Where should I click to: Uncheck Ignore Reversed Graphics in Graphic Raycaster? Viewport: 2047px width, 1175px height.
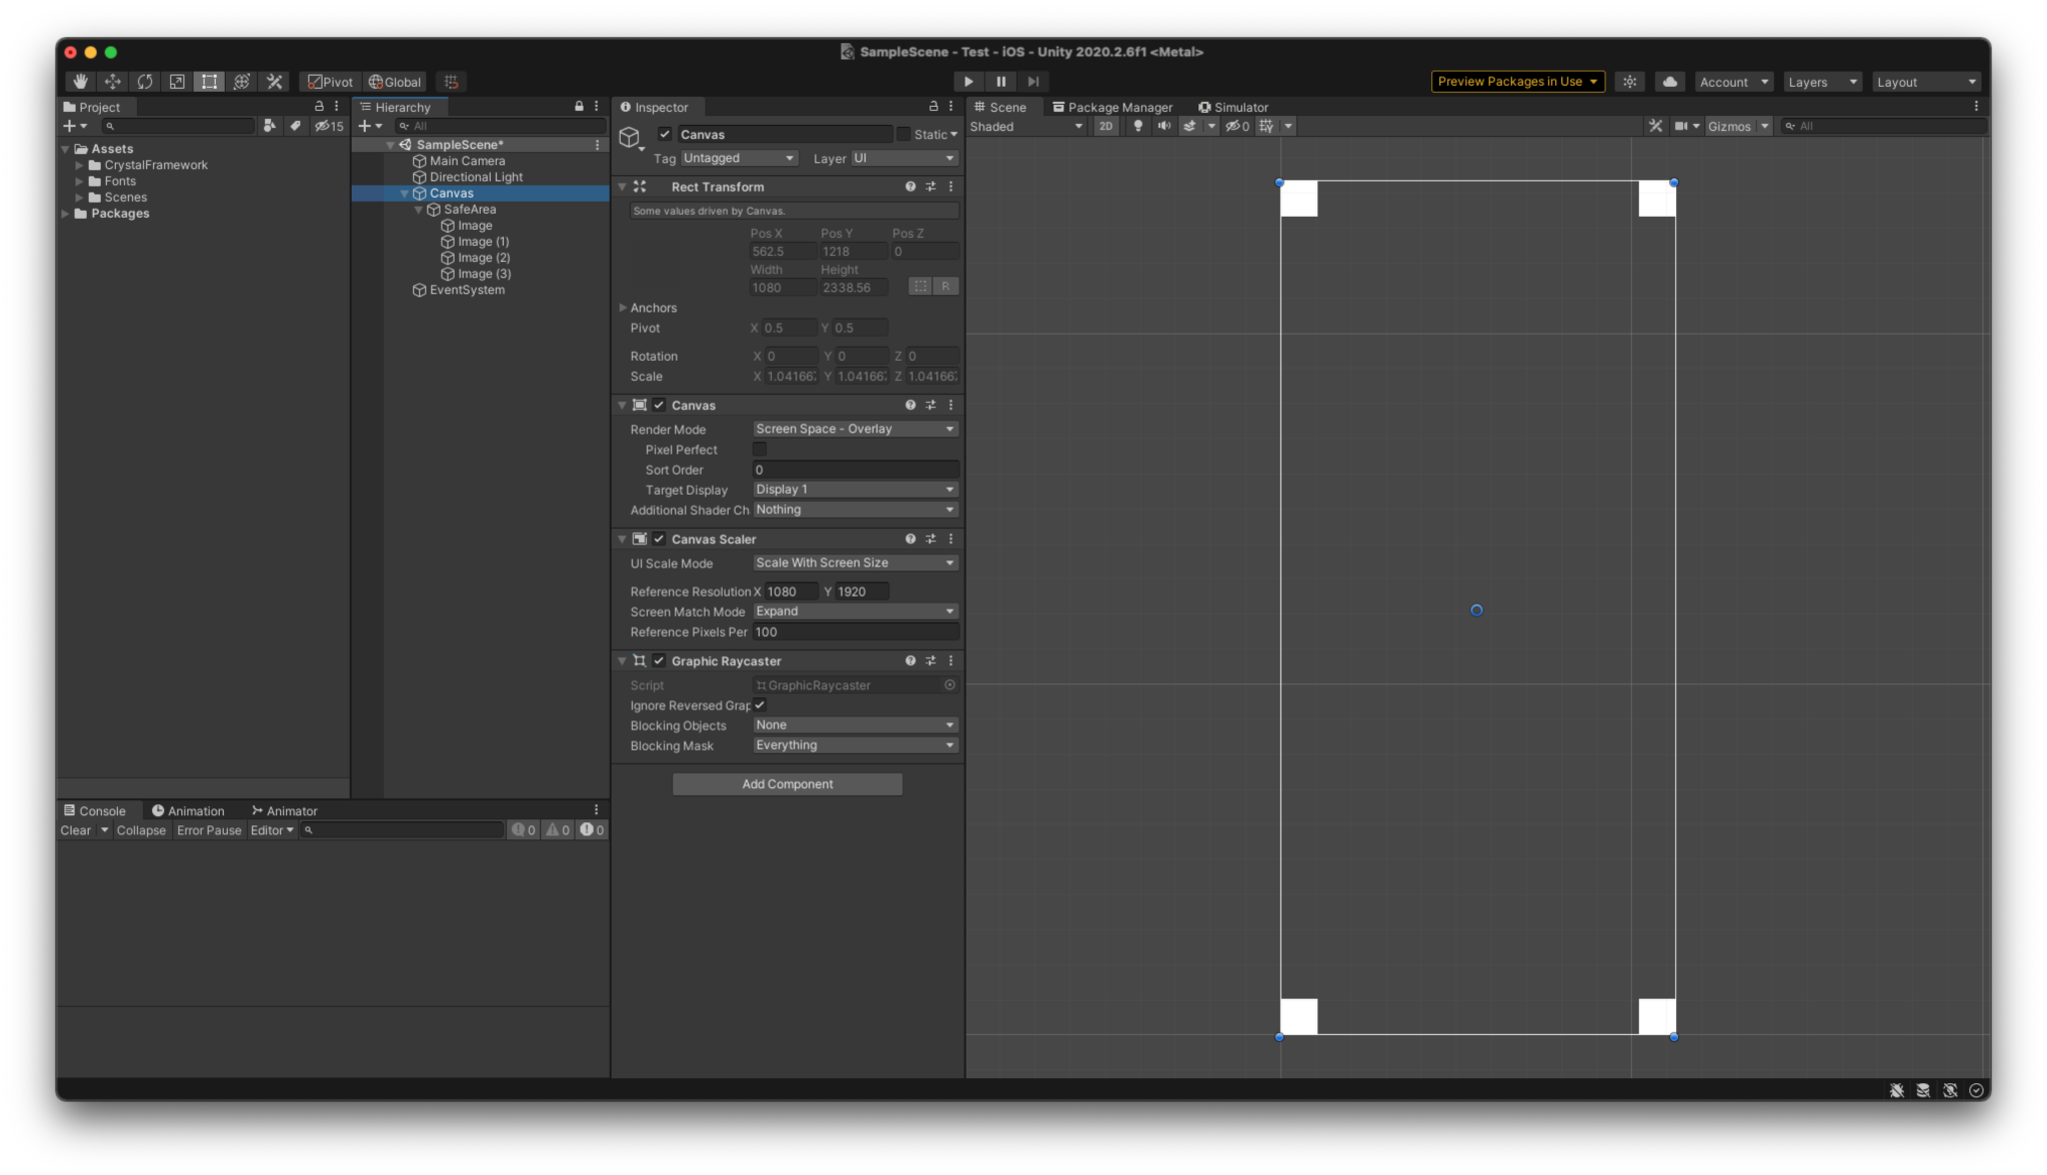(x=760, y=705)
